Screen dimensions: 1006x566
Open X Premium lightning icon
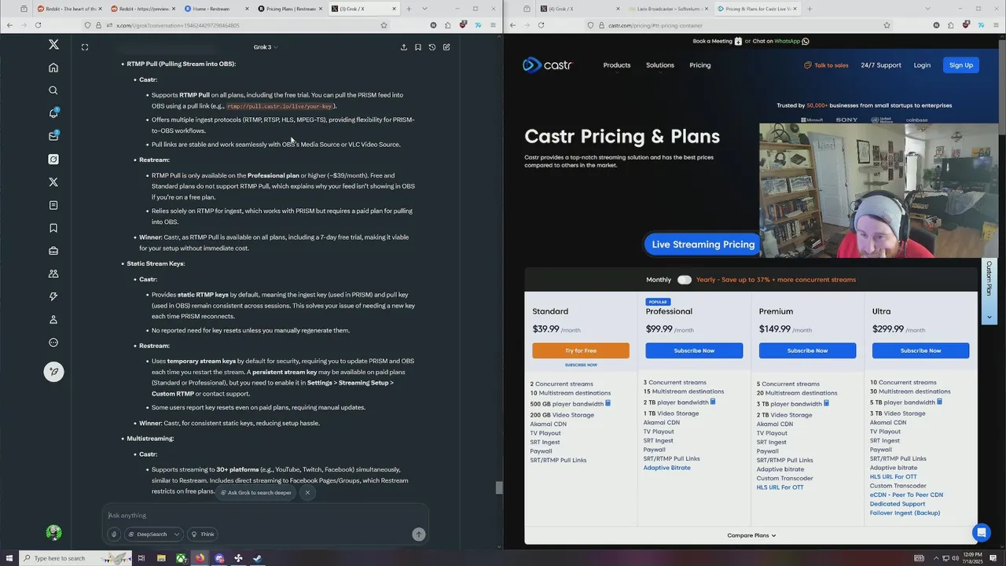click(53, 296)
